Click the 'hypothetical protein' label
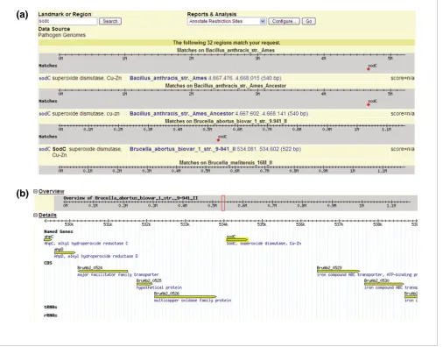The width and height of the screenshot is (443, 347). (159, 287)
